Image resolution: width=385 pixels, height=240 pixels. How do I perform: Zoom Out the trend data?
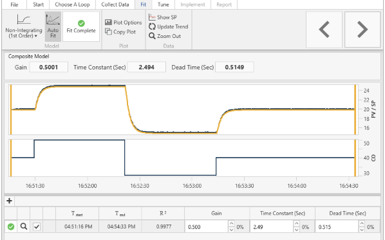[165, 36]
